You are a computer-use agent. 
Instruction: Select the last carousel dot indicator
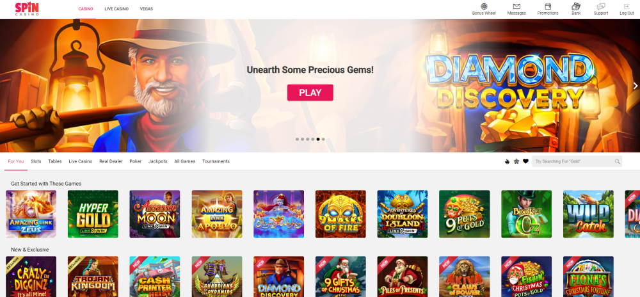point(323,139)
